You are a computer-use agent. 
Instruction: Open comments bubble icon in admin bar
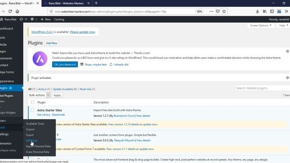[x=34, y=19]
